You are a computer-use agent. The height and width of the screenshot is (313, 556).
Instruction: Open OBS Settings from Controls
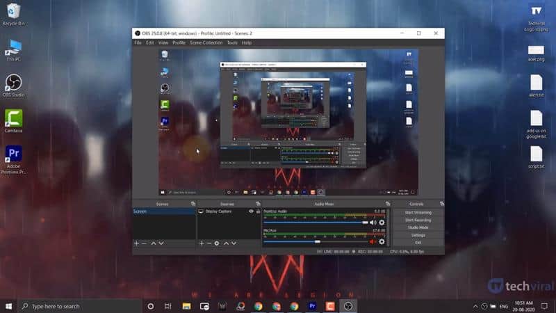(418, 235)
